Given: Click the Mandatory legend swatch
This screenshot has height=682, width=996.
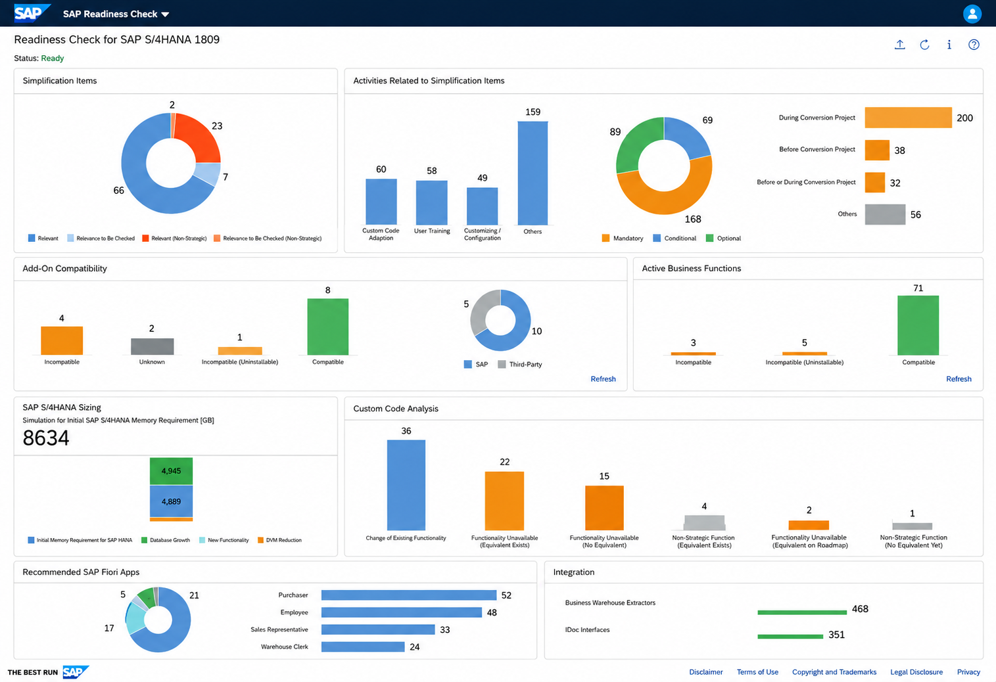Looking at the screenshot, I should click(x=605, y=238).
